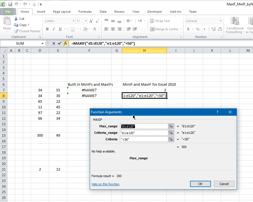Toggle Italic formatting
The height and width of the screenshot is (202, 253).
click(54, 29)
